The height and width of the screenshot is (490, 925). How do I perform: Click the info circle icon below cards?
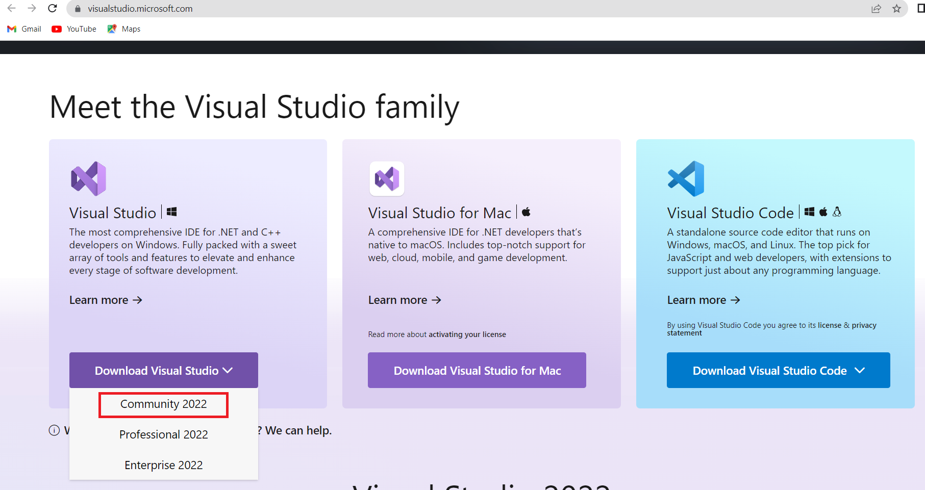click(x=54, y=430)
